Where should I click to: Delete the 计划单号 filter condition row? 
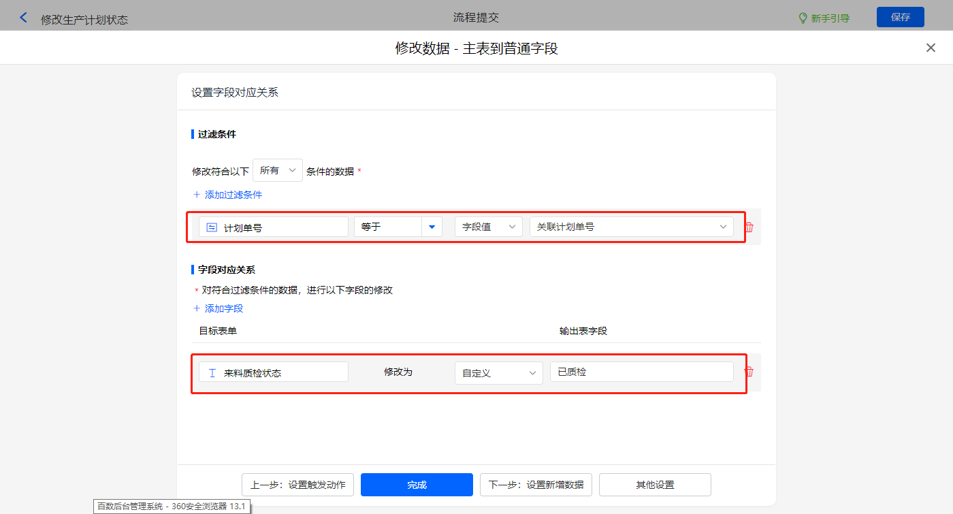[x=749, y=227]
